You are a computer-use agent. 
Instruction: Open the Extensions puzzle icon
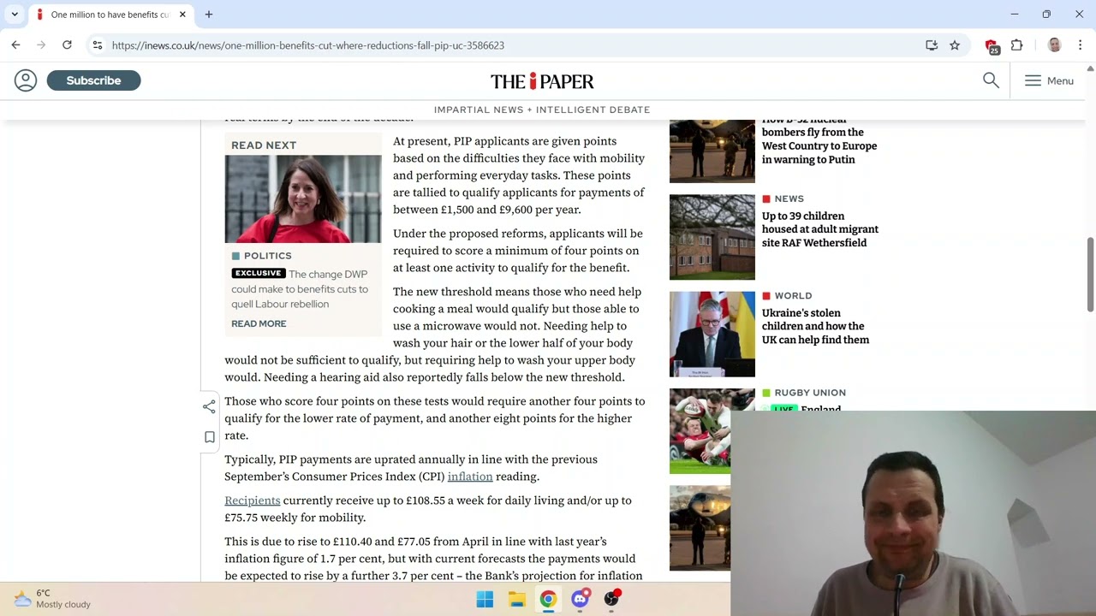click(1017, 45)
